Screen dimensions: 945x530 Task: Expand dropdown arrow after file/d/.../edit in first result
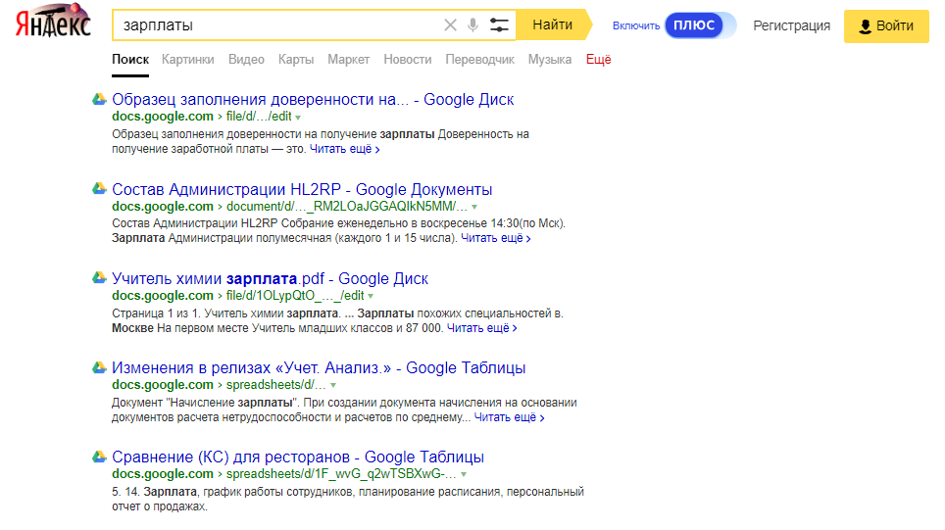[298, 118]
